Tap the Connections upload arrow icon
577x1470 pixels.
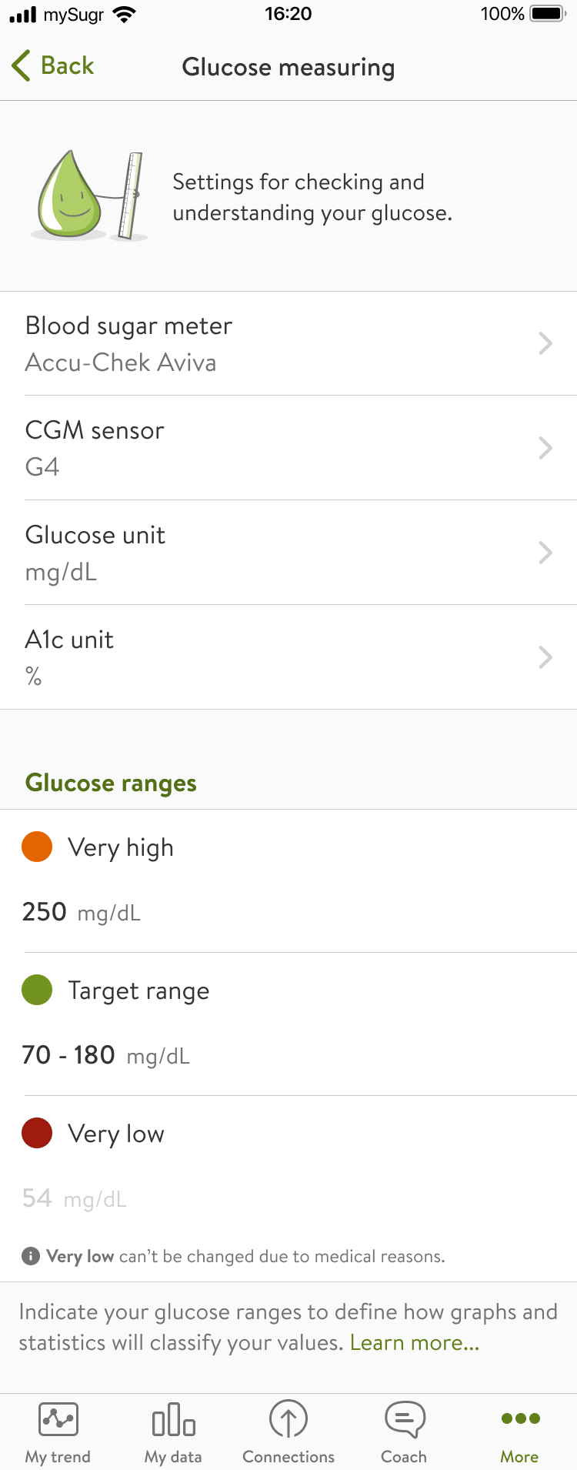coord(288,1420)
